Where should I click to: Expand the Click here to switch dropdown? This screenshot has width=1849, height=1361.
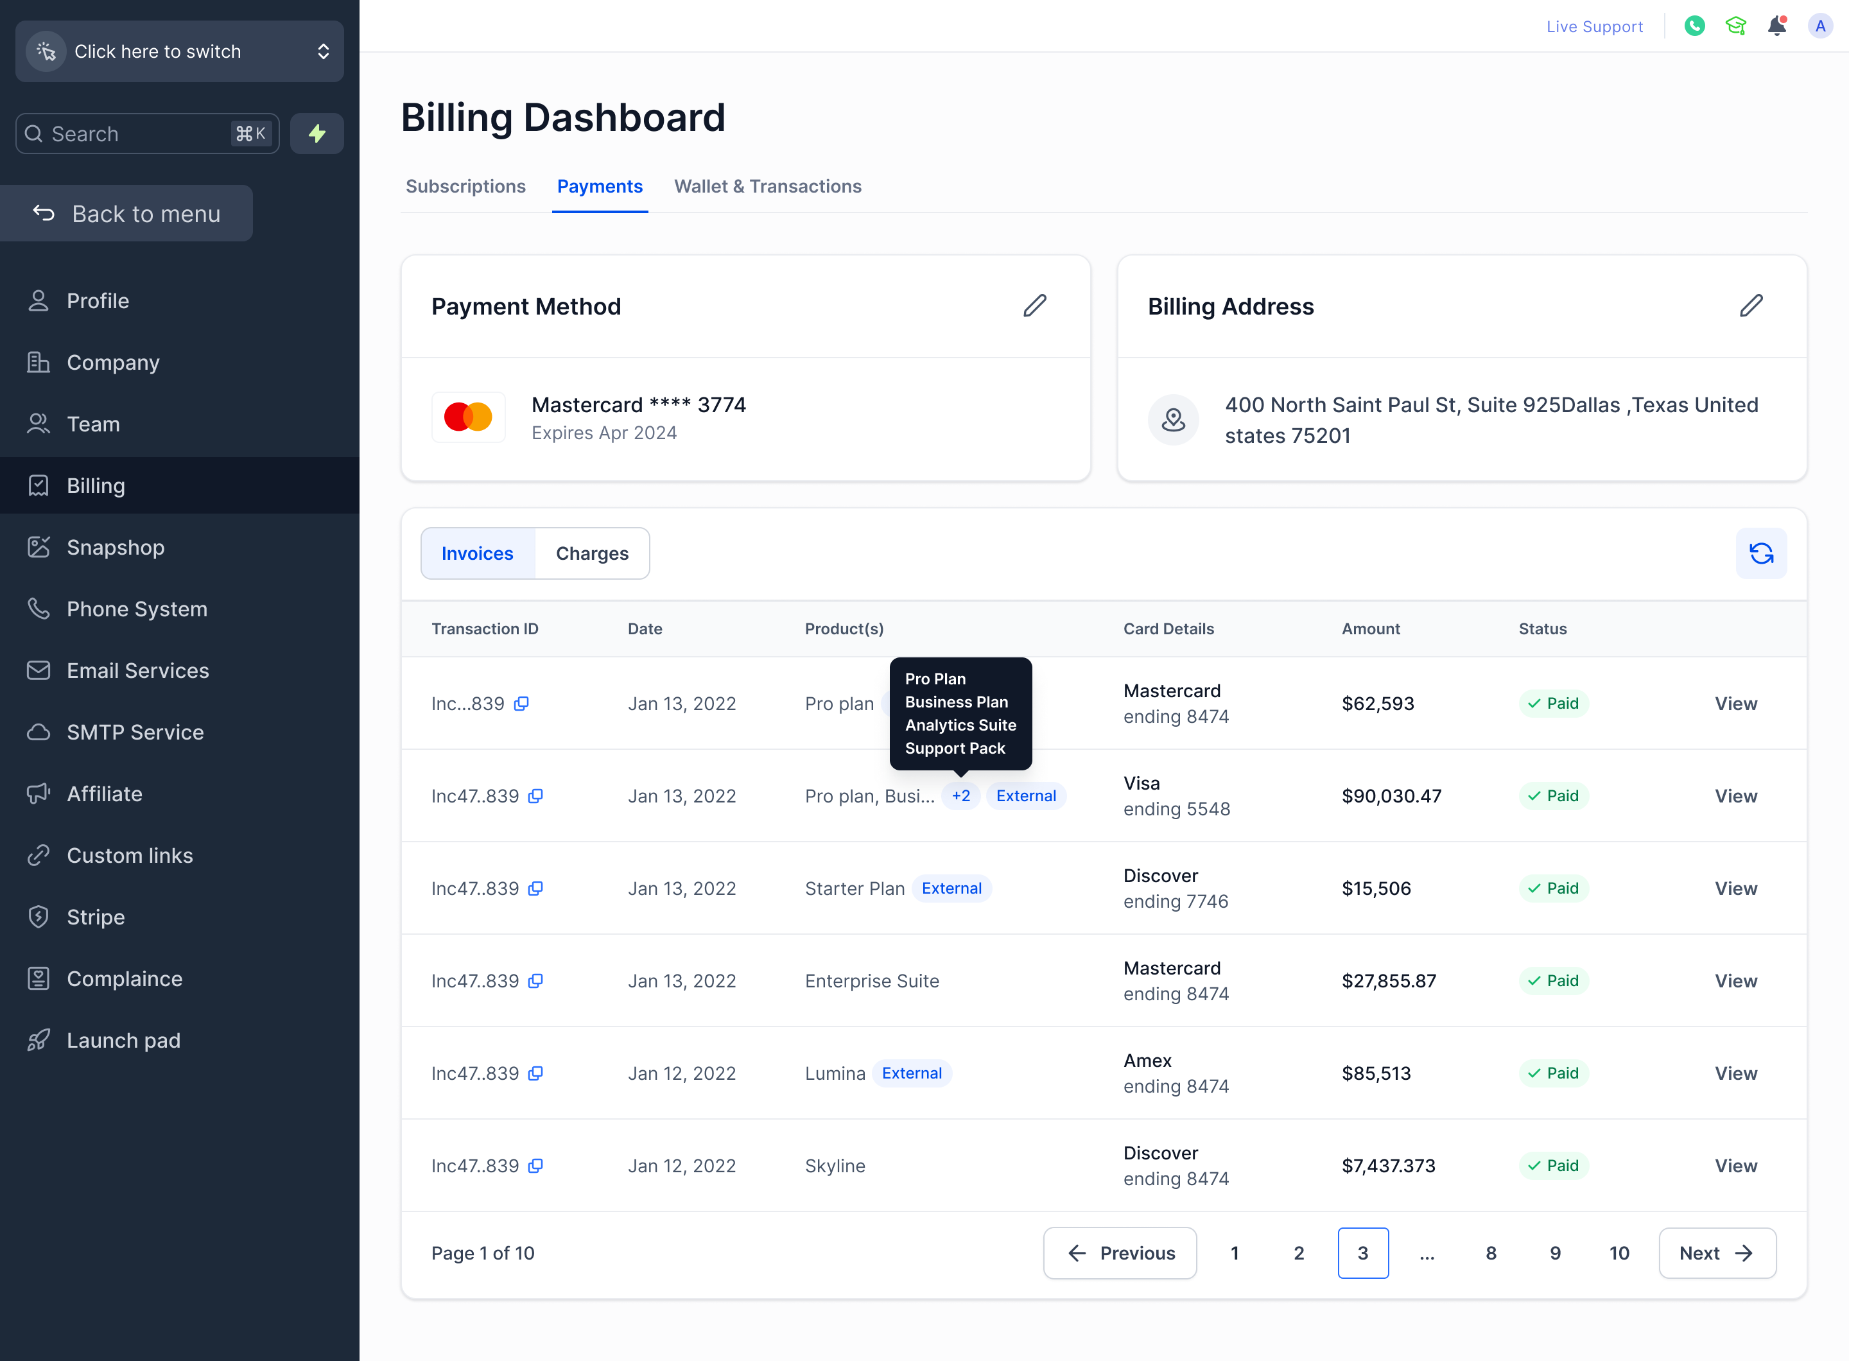click(180, 51)
